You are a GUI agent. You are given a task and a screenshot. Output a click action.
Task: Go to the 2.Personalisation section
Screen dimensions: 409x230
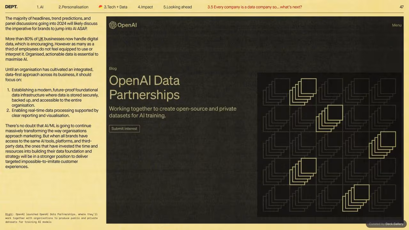tap(73, 7)
